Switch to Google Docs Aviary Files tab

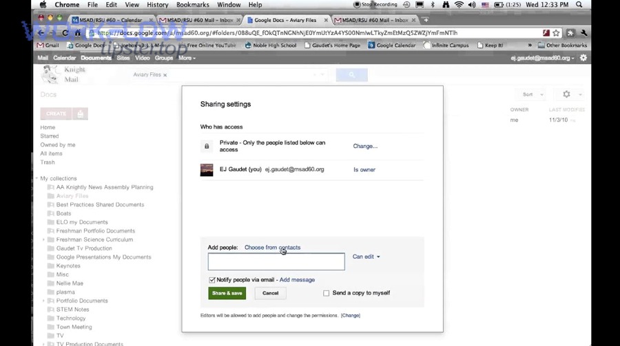(x=287, y=20)
